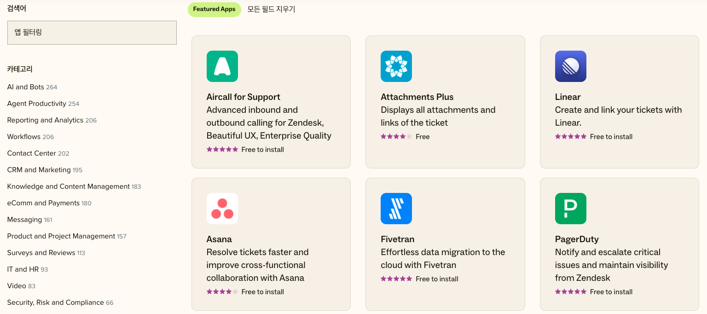The image size is (707, 314).
Task: Click the PagerDuty app title
Action: tap(577, 239)
